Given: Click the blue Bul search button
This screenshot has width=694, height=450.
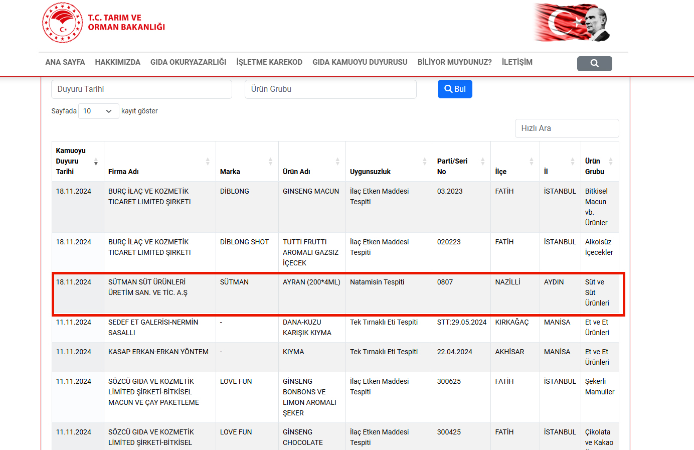Looking at the screenshot, I should pyautogui.click(x=455, y=89).
